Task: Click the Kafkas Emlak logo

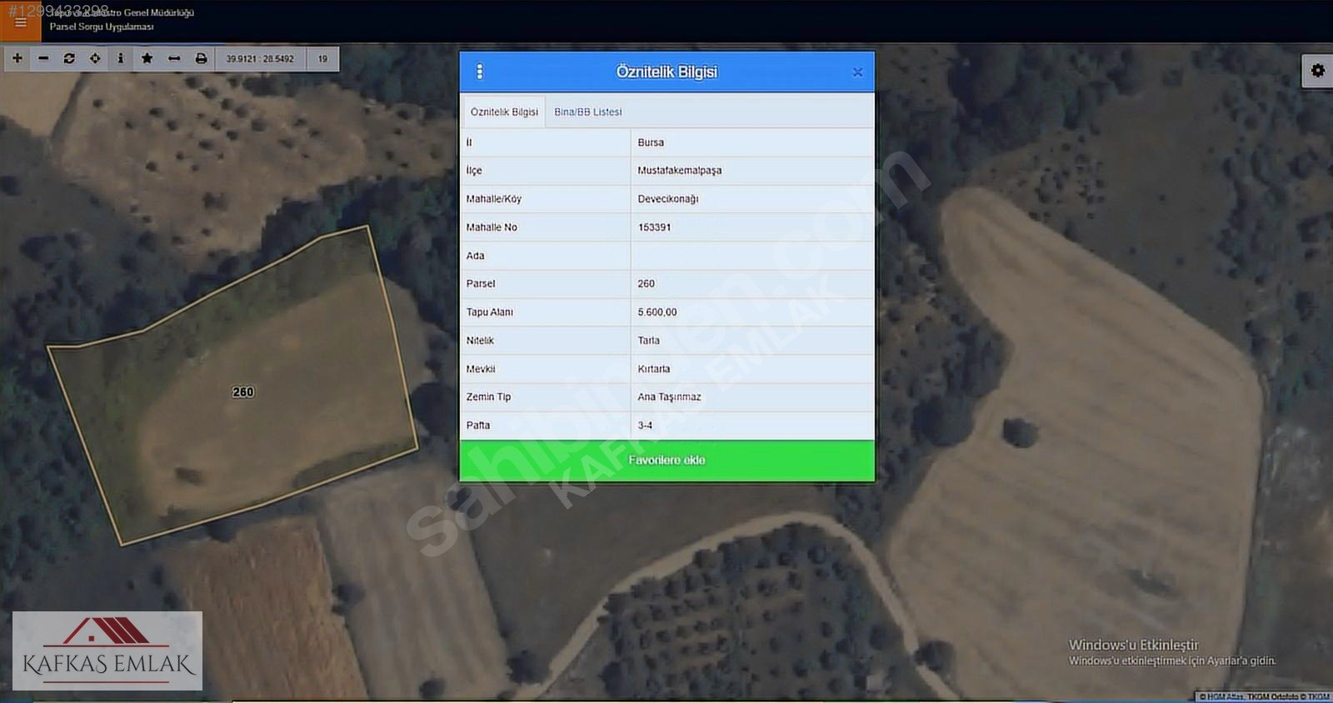Action: [107, 651]
